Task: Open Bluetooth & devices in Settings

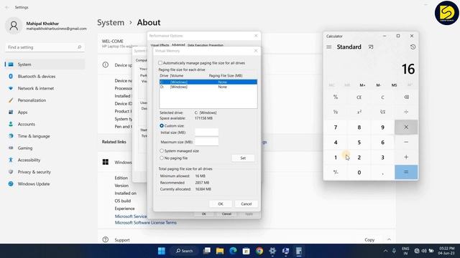Action: 45,77
